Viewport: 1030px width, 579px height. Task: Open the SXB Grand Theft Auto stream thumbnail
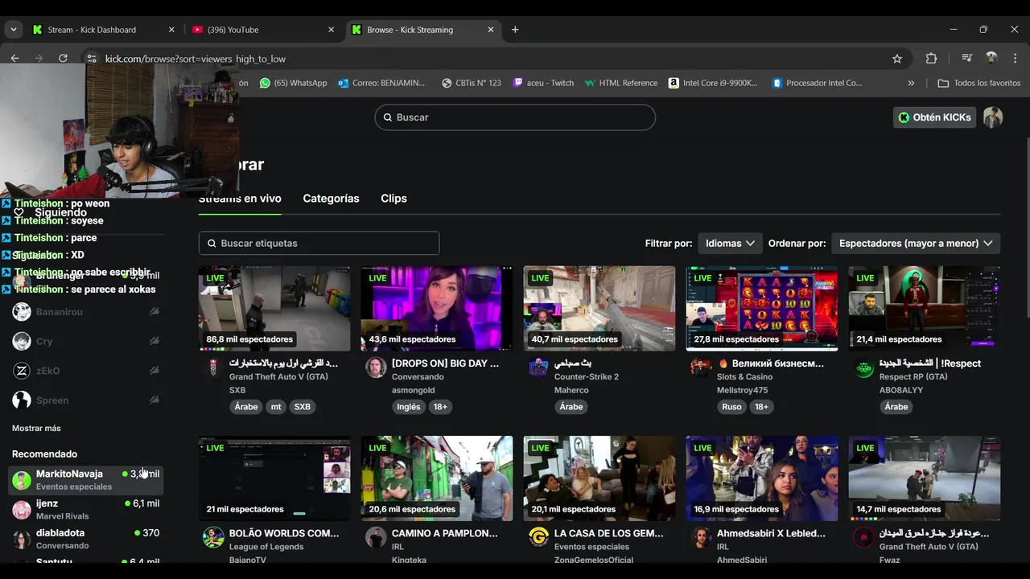(x=274, y=309)
